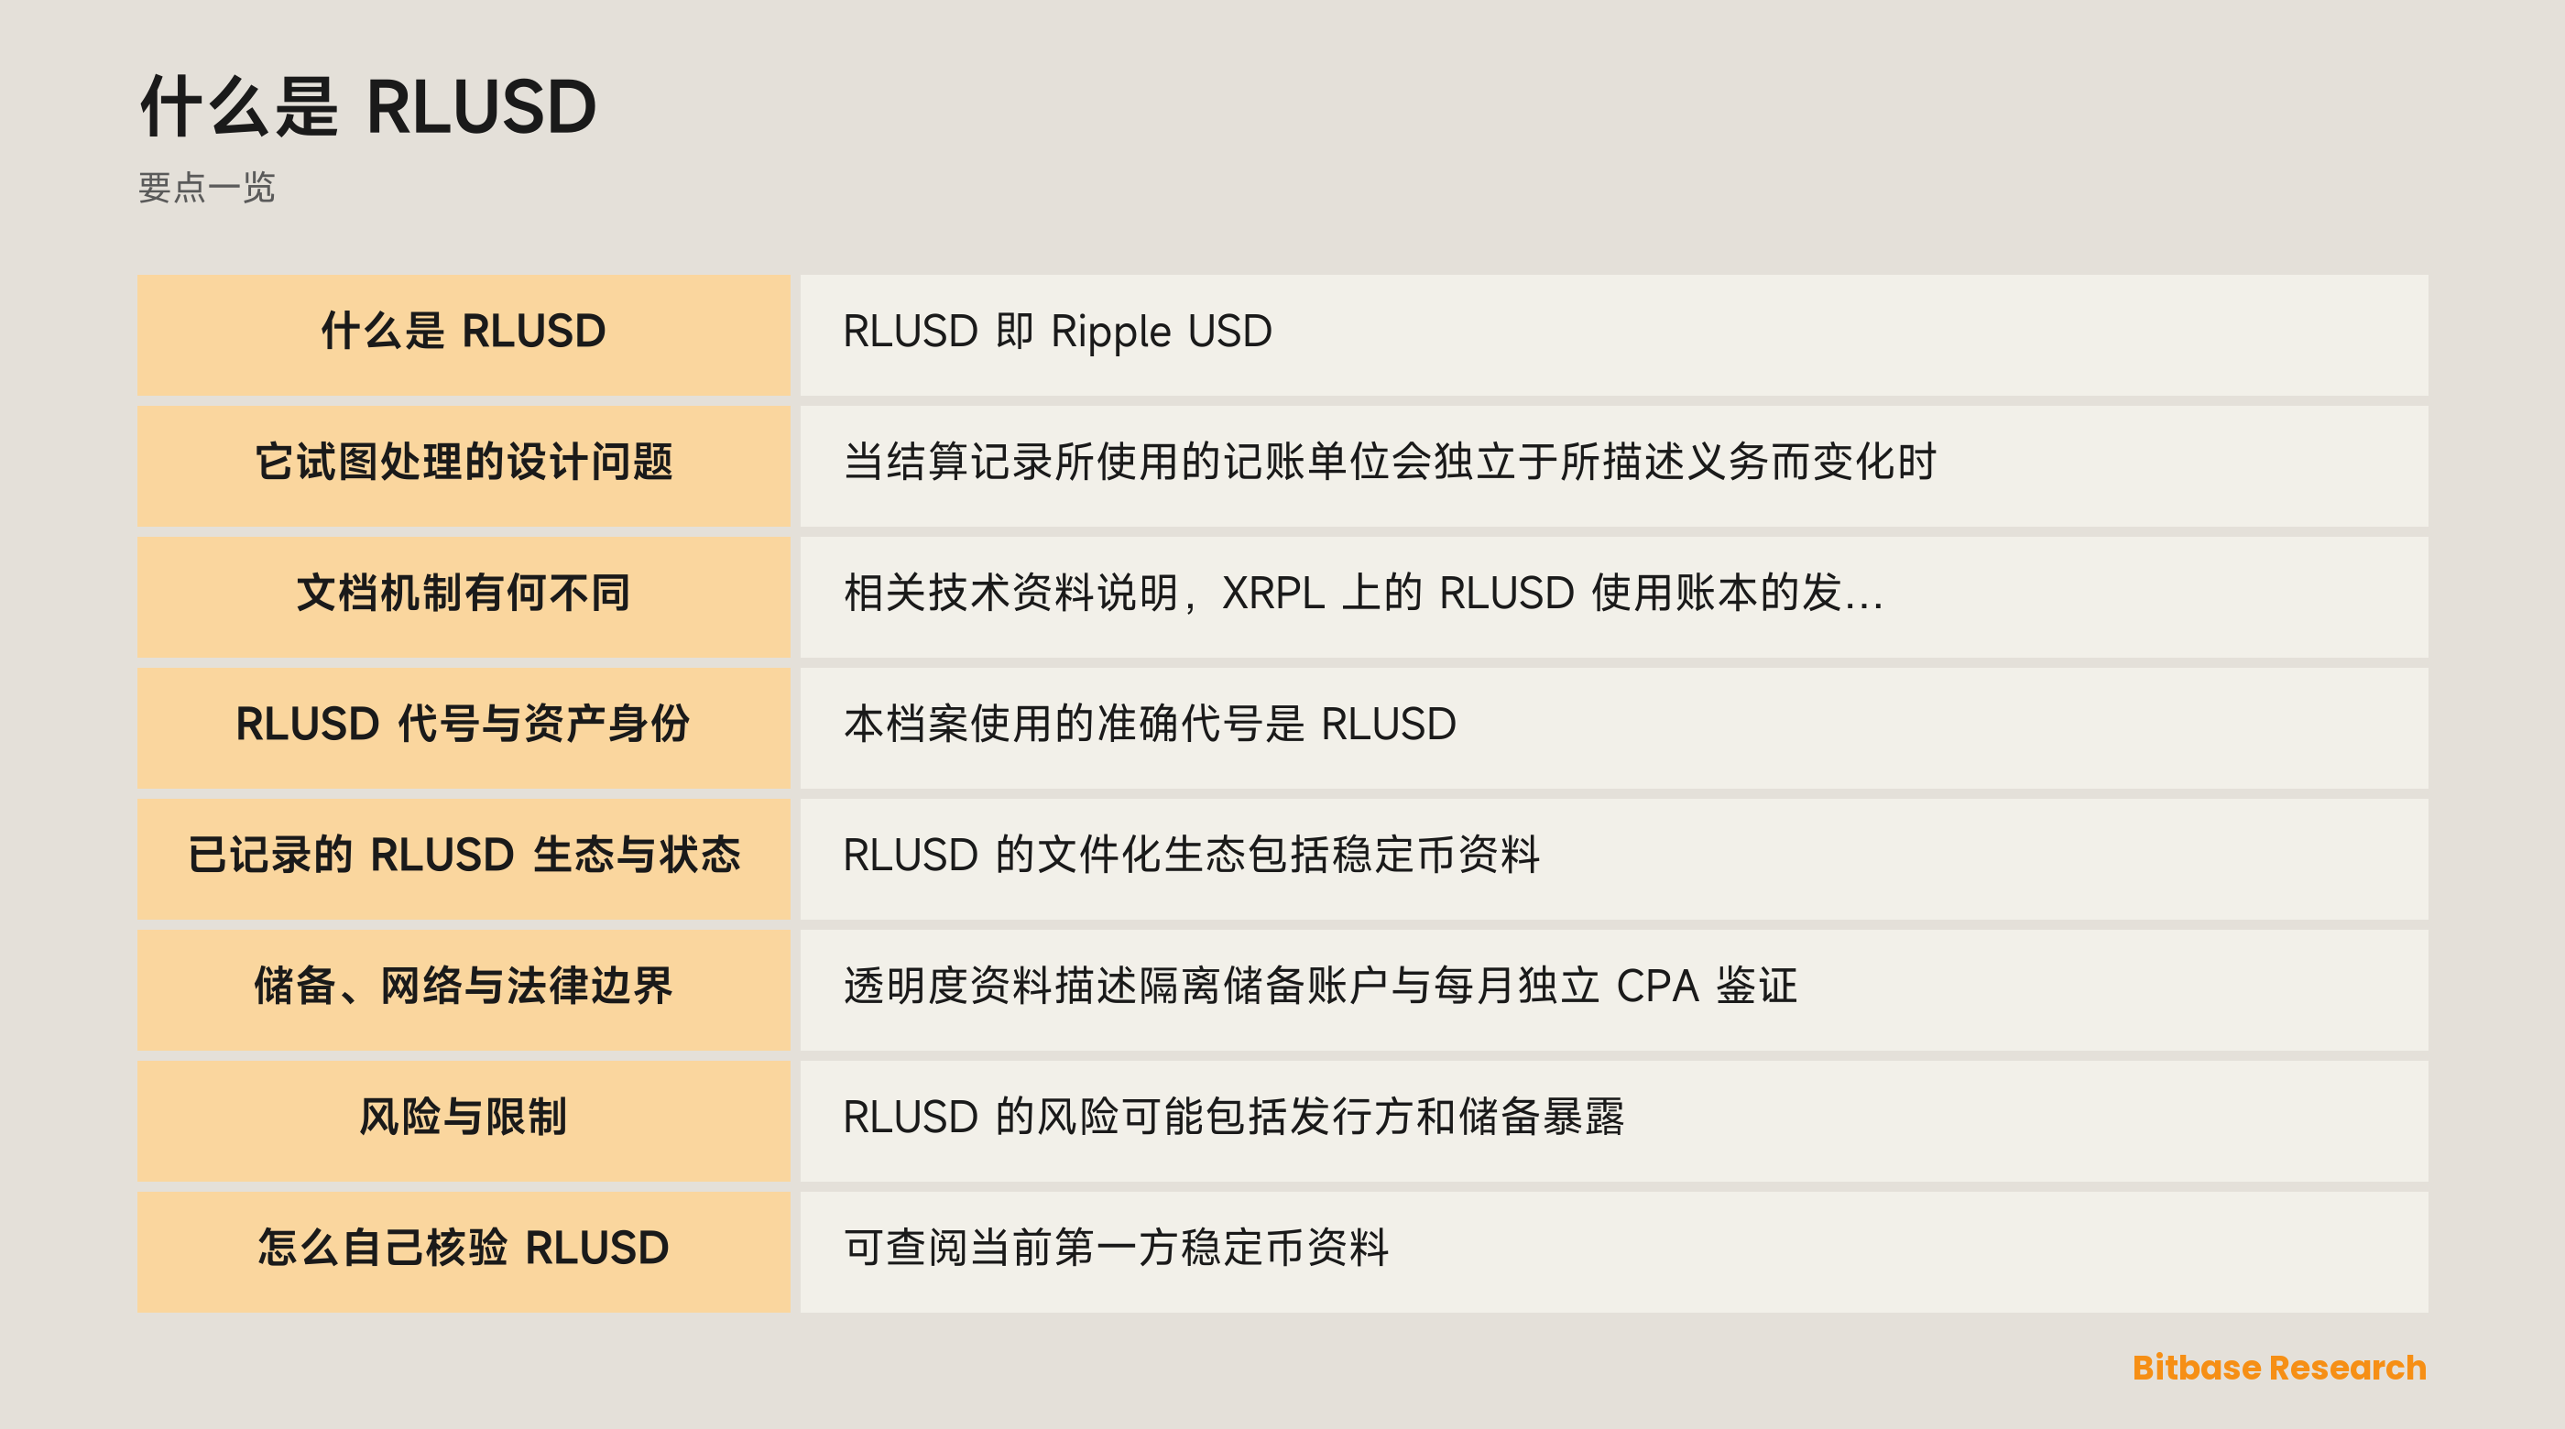
Task: Select the cell RLUSD 即 Ripple USD
Action: point(1613,334)
